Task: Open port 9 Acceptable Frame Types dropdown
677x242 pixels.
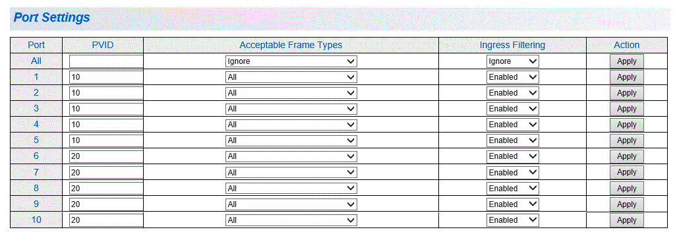Action: point(291,204)
